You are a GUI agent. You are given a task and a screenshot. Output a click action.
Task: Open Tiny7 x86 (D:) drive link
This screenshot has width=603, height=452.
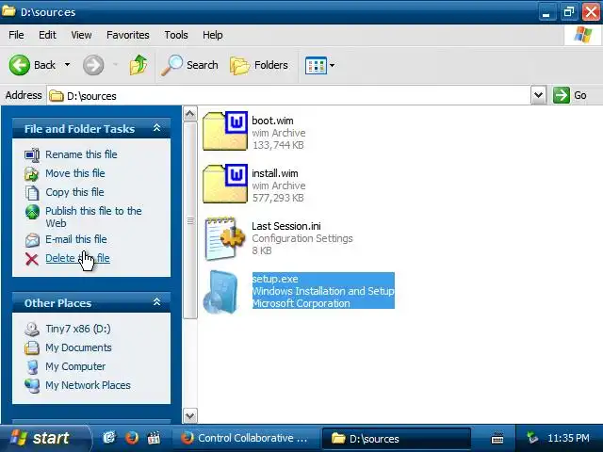point(77,329)
